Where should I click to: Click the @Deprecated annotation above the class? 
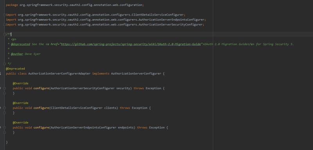pos(15,69)
